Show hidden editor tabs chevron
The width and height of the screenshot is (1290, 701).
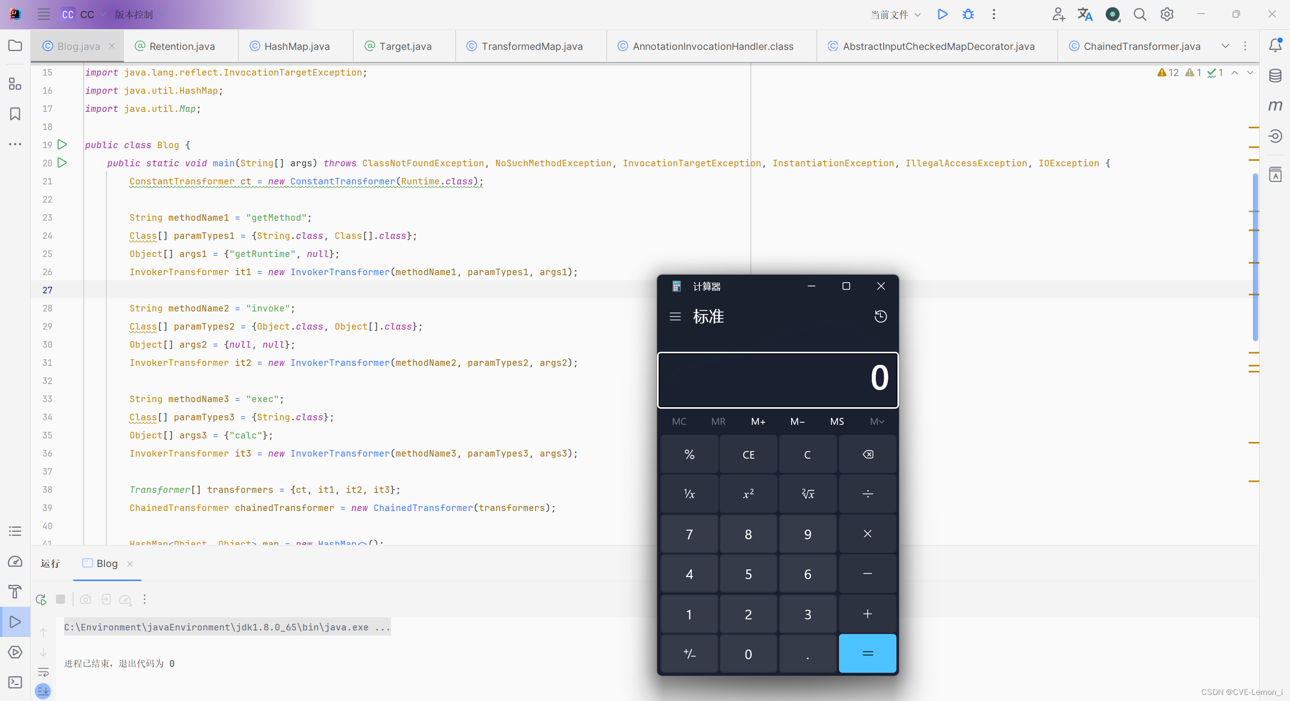point(1225,46)
